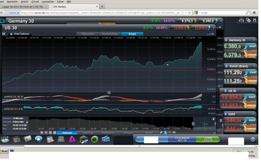261x163 pixels.
Task: Expand the Rohöl (Brent) panel chevron
Action: point(226,66)
